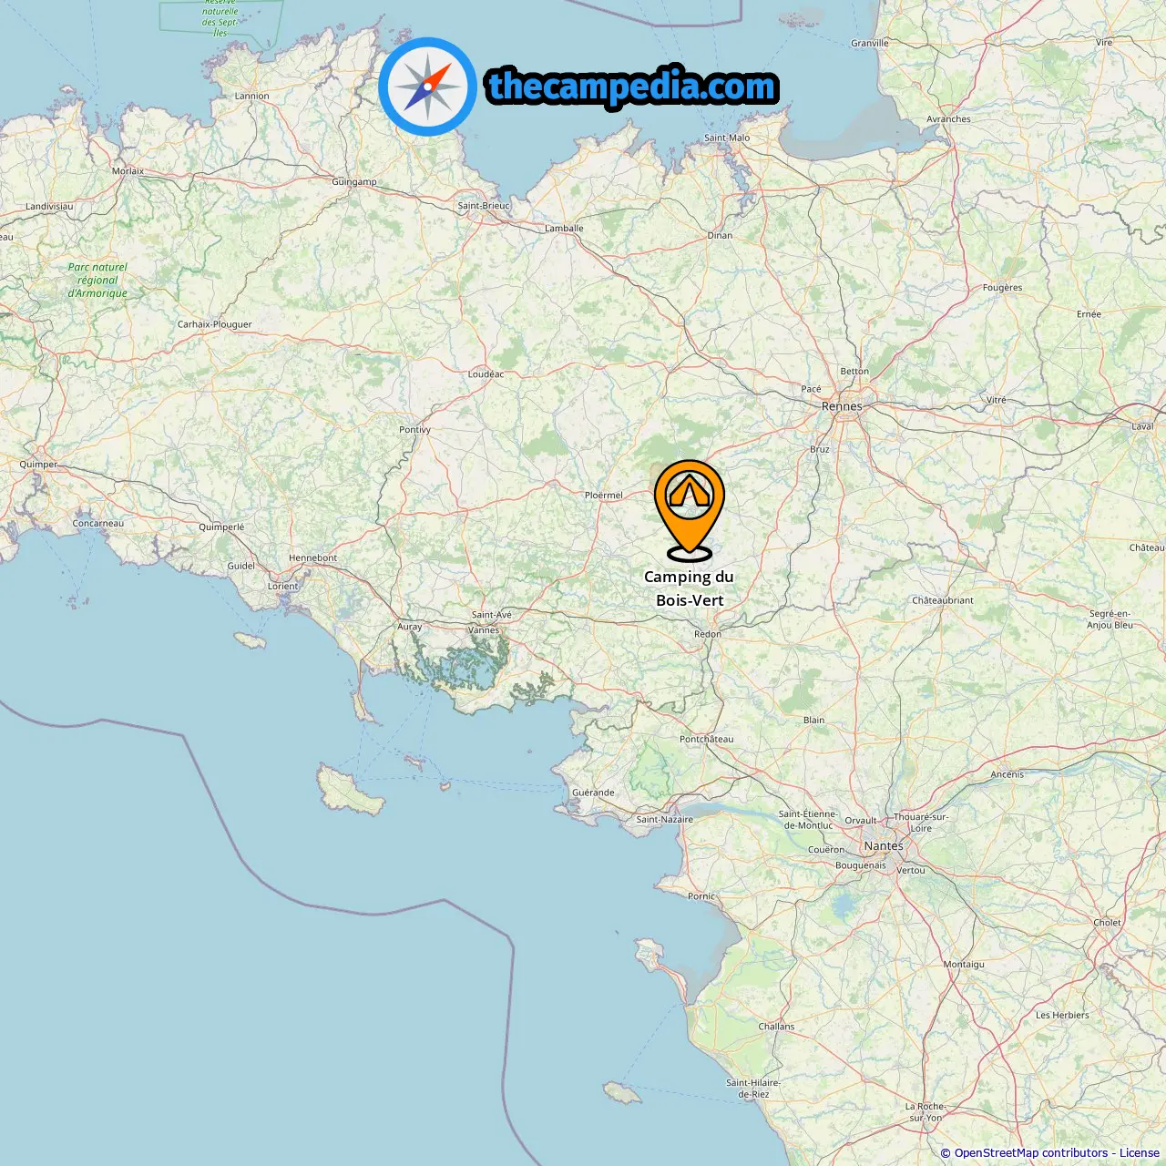
Task: Click the Cholet town label
Action: pyautogui.click(x=1107, y=922)
